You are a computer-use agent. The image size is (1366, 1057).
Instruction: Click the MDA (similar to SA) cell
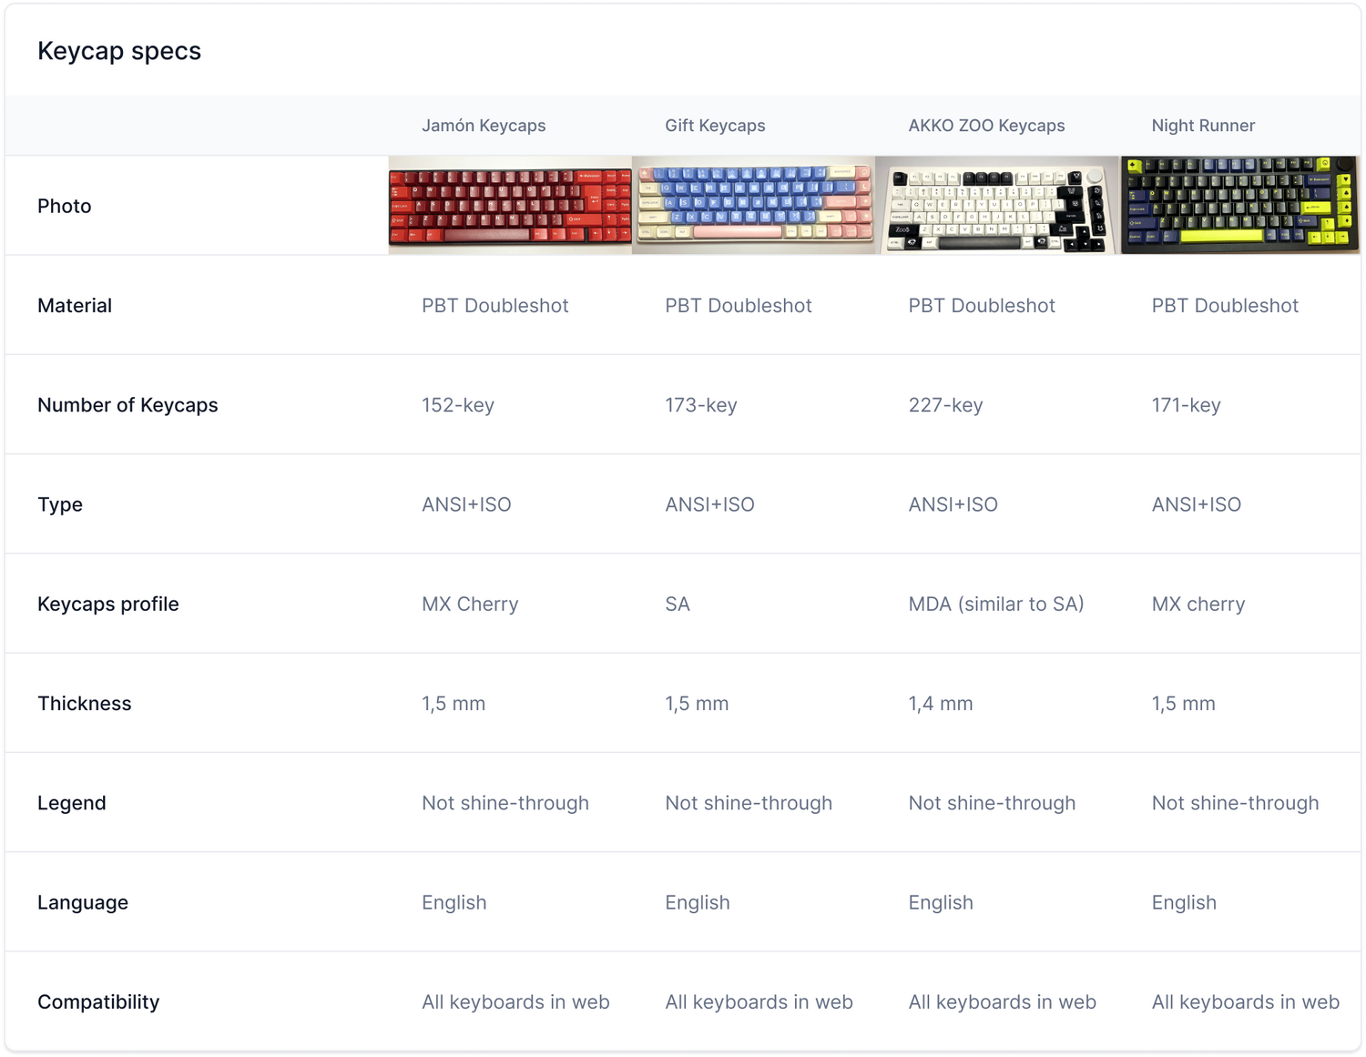coord(996,605)
